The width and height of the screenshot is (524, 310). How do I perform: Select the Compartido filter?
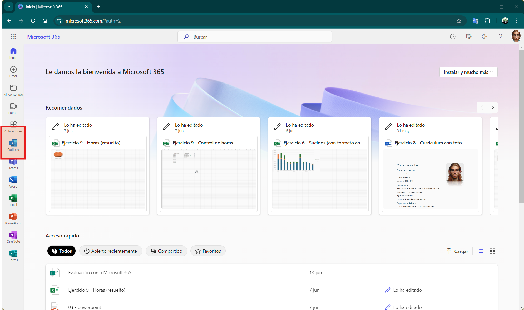[x=166, y=251]
